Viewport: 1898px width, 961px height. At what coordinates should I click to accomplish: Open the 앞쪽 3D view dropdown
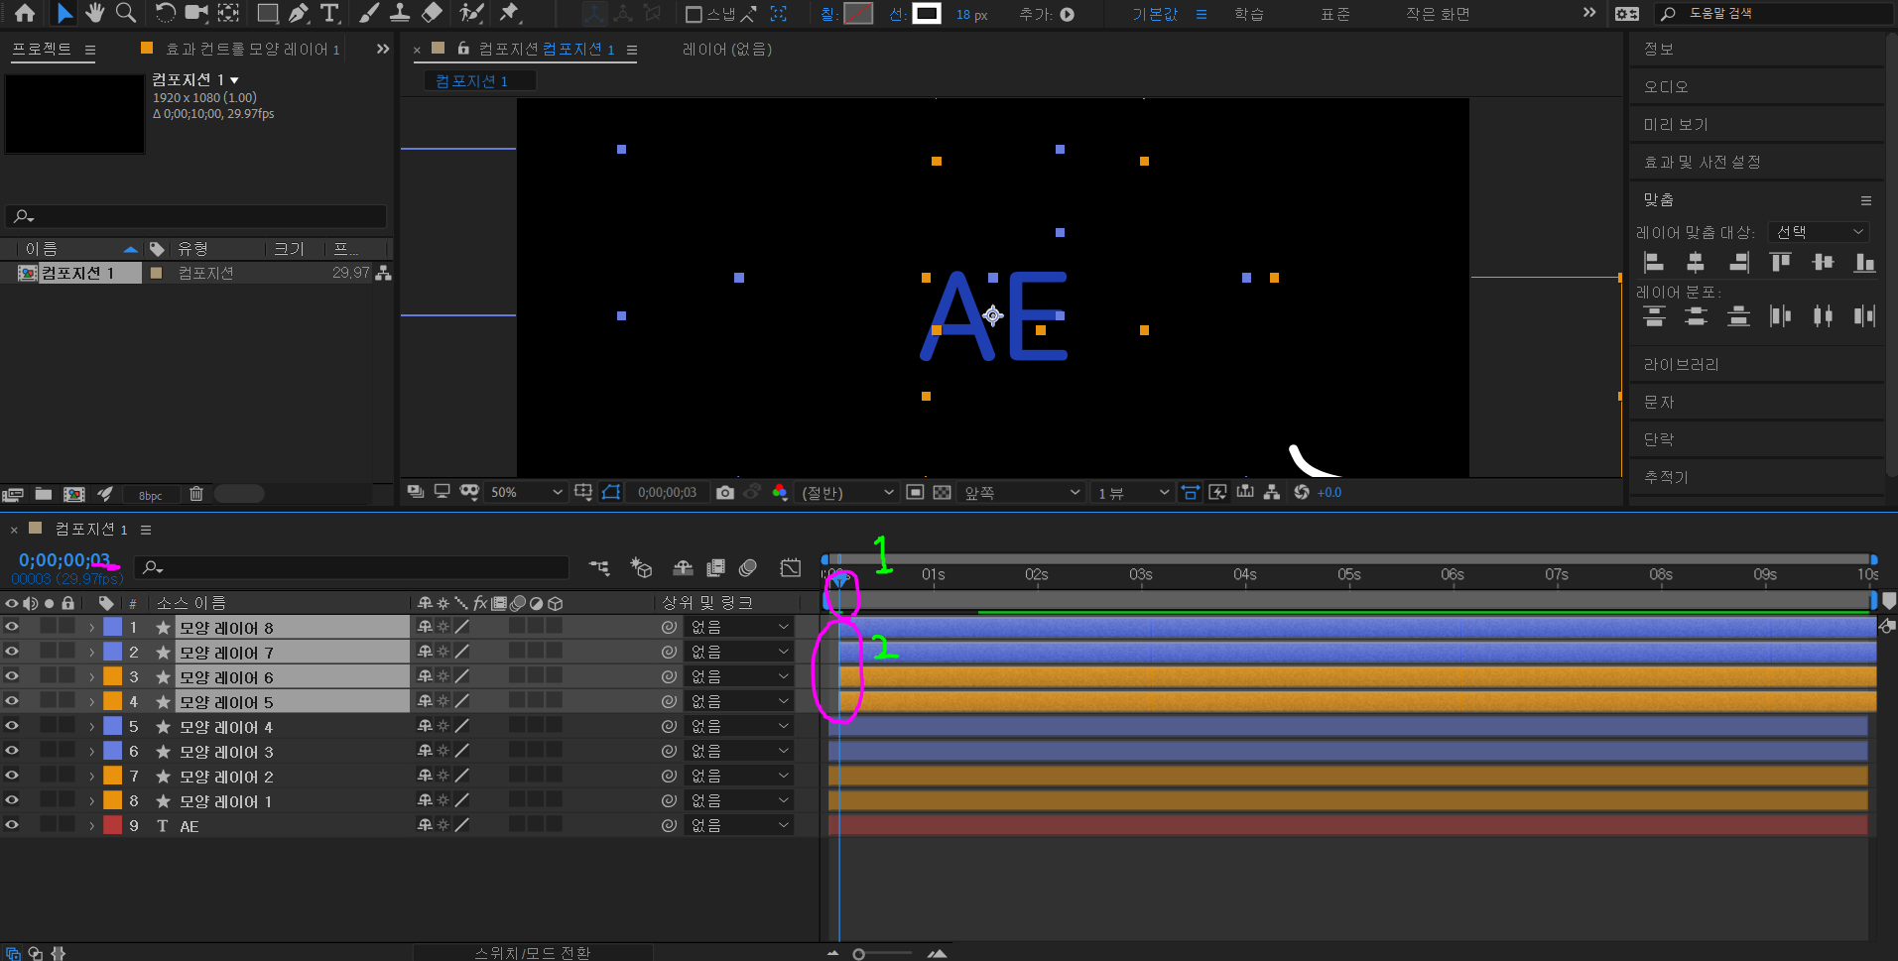pyautogui.click(x=1021, y=493)
